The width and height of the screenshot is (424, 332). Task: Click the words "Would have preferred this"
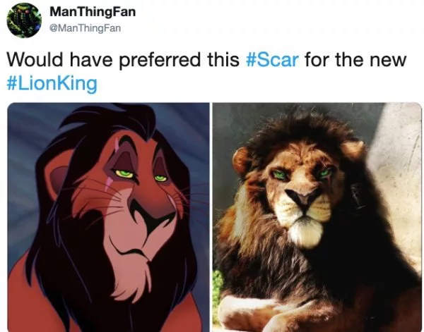coord(123,60)
